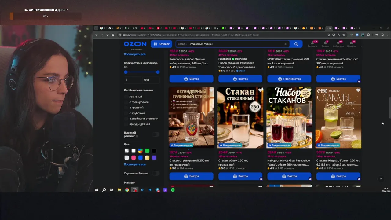This screenshot has height=220, width=391.
Task: Click maximum quantity slider handle
Action: (x=158, y=72)
